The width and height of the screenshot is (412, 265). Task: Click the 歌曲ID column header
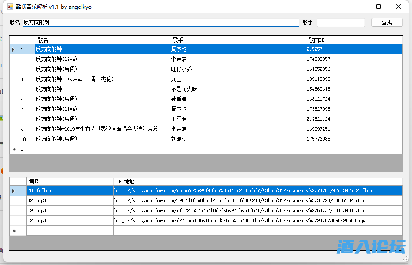(x=354, y=40)
